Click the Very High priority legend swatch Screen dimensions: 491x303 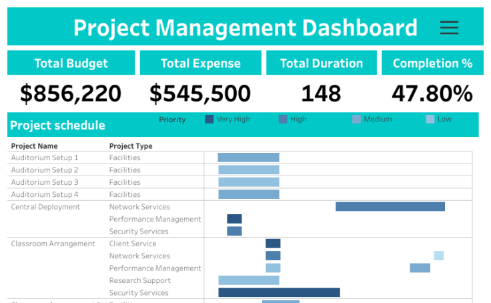[209, 119]
